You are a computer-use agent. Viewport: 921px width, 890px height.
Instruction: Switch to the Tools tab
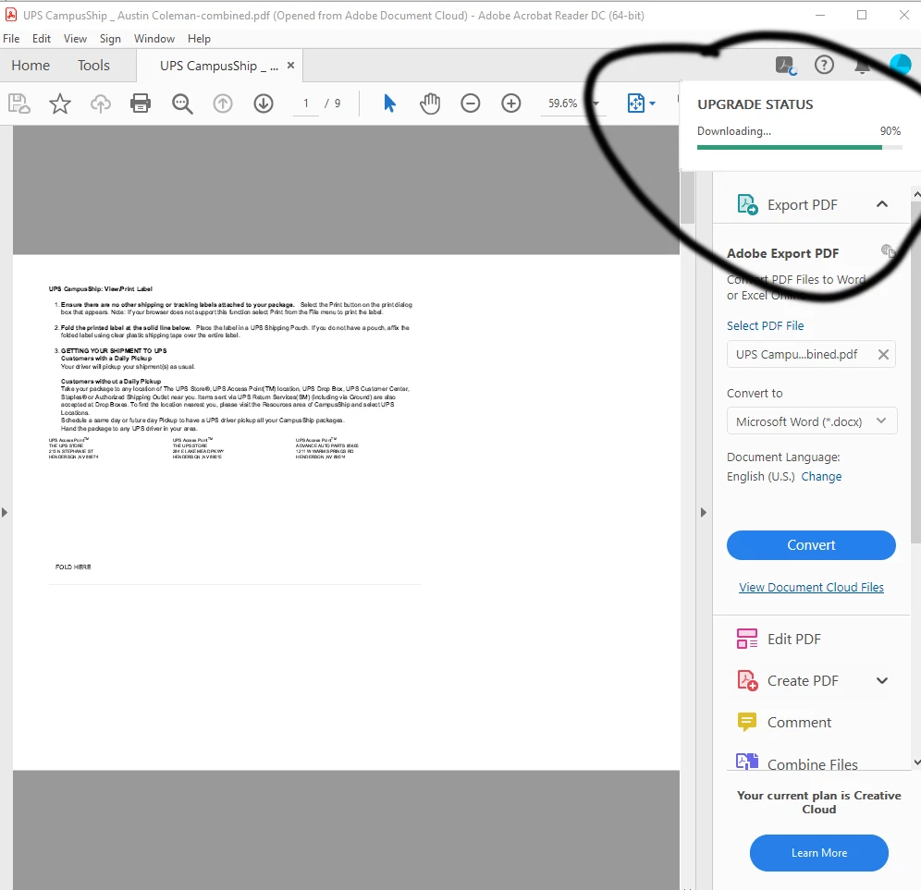tap(93, 66)
